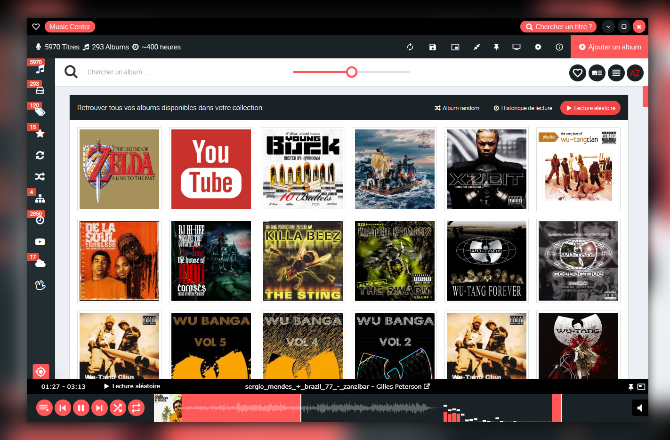The height and width of the screenshot is (440, 670).
Task: Click the 5970 Titres counter
Action: click(x=57, y=47)
